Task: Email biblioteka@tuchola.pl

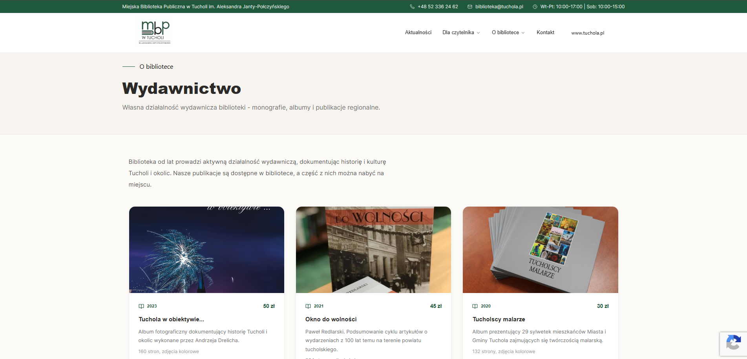Action: (x=499, y=7)
